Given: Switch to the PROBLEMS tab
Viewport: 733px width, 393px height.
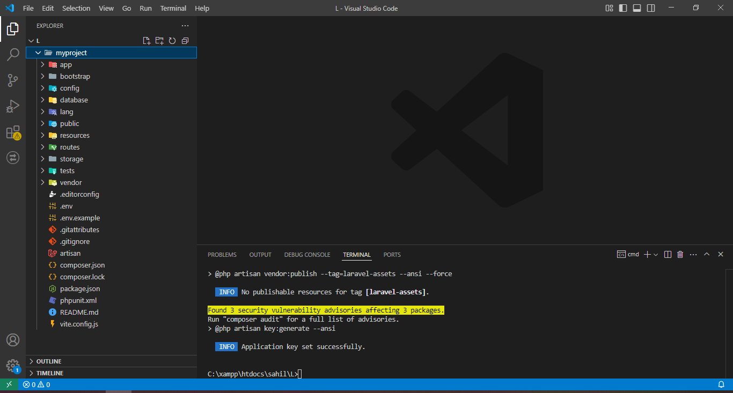Looking at the screenshot, I should [x=222, y=255].
